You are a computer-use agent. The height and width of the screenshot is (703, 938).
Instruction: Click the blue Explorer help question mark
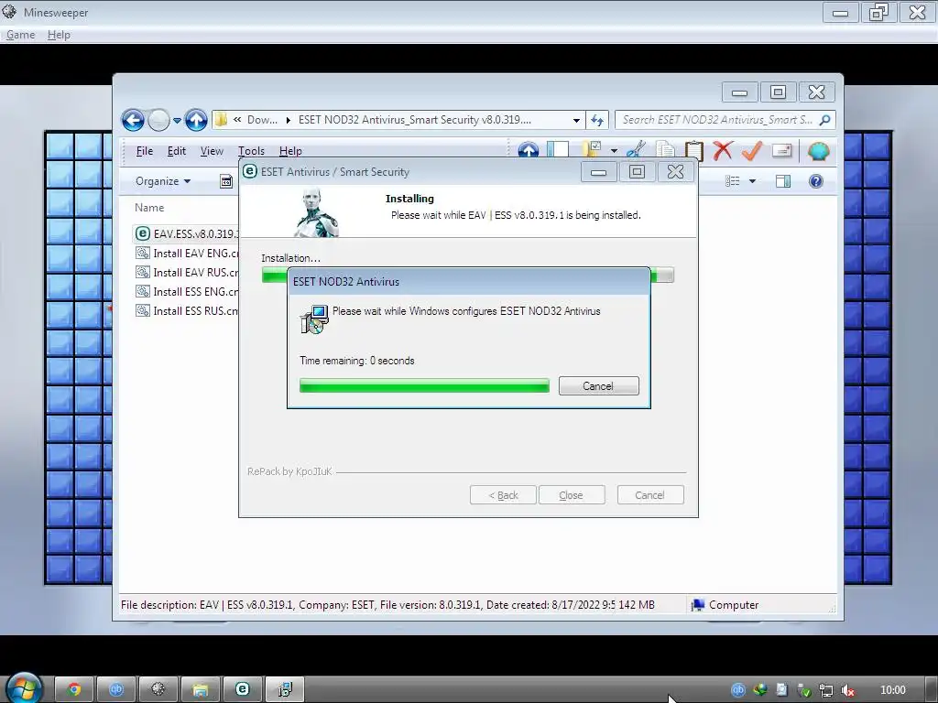click(816, 181)
